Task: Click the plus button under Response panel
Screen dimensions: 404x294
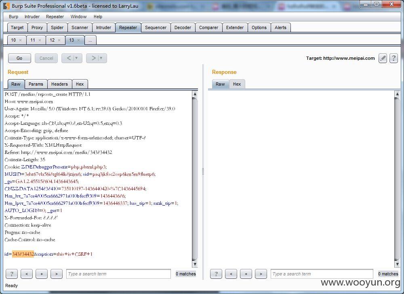Action: coord(246,274)
